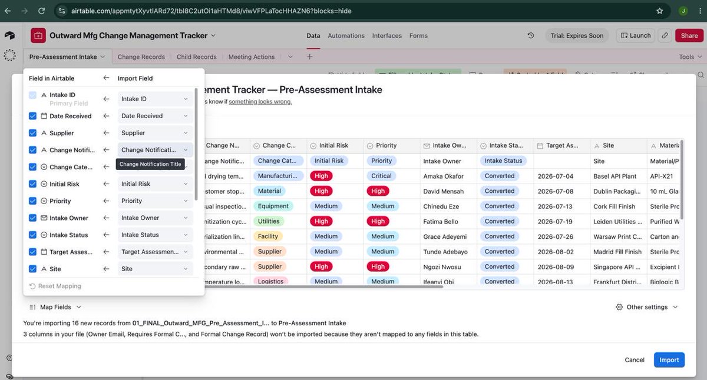Screen dimensions: 707x380
Task: Switch to the Automations tab
Action: tap(346, 36)
